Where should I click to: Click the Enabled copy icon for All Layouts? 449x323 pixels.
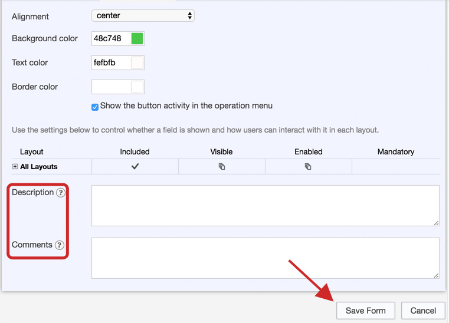click(x=308, y=167)
